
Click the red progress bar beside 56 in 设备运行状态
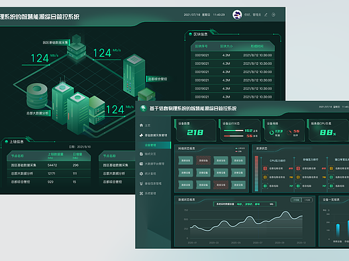234,136
